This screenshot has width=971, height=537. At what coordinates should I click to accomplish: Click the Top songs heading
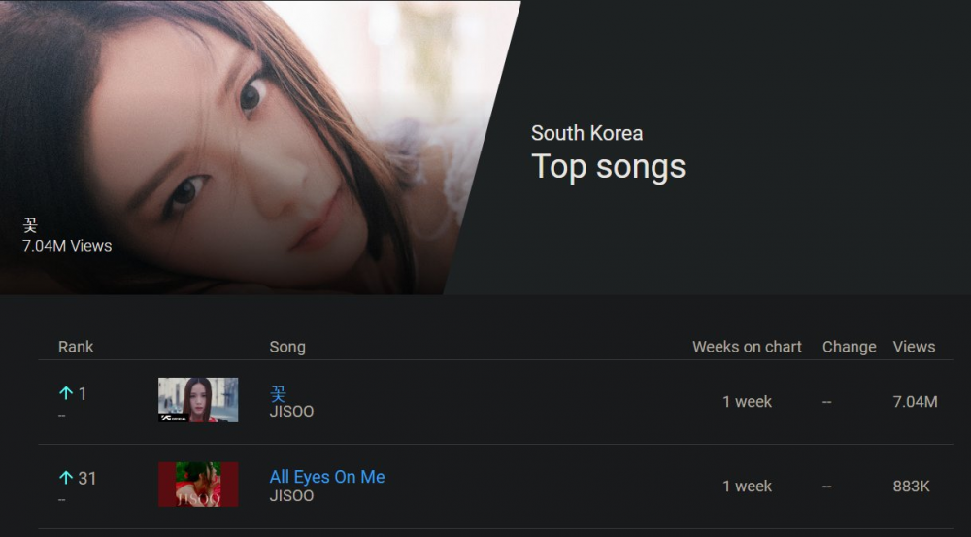pyautogui.click(x=609, y=167)
